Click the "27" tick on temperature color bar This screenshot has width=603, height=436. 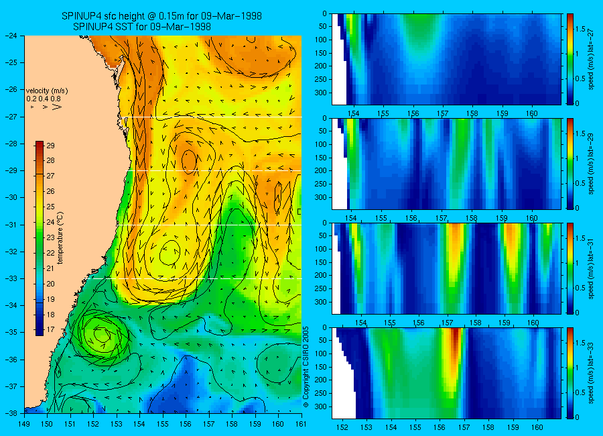50,176
